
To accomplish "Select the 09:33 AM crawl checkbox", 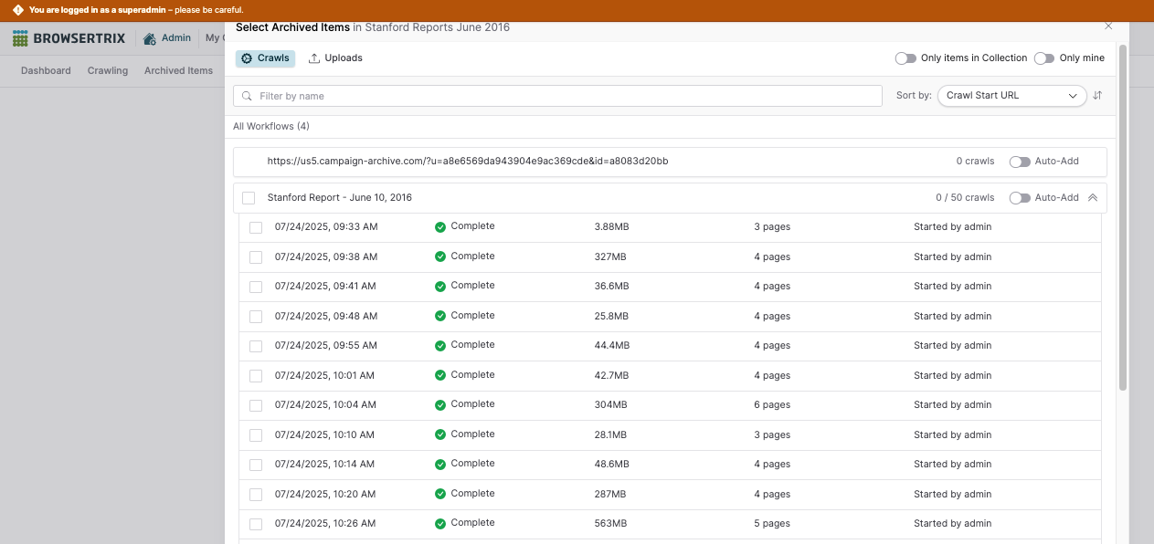I will coord(256,227).
